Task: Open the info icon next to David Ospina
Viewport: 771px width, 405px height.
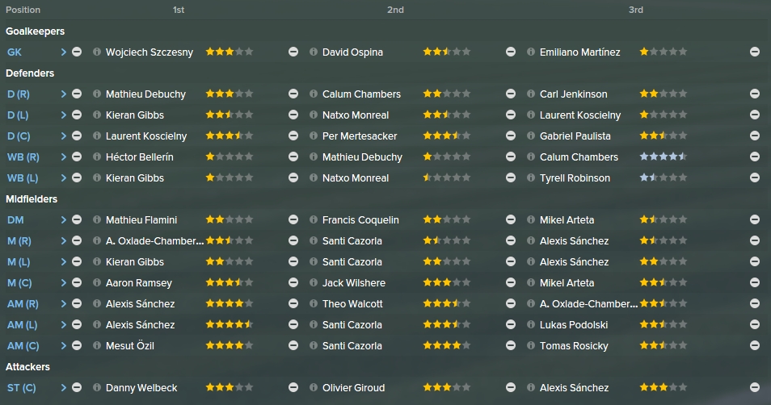Action: (314, 52)
